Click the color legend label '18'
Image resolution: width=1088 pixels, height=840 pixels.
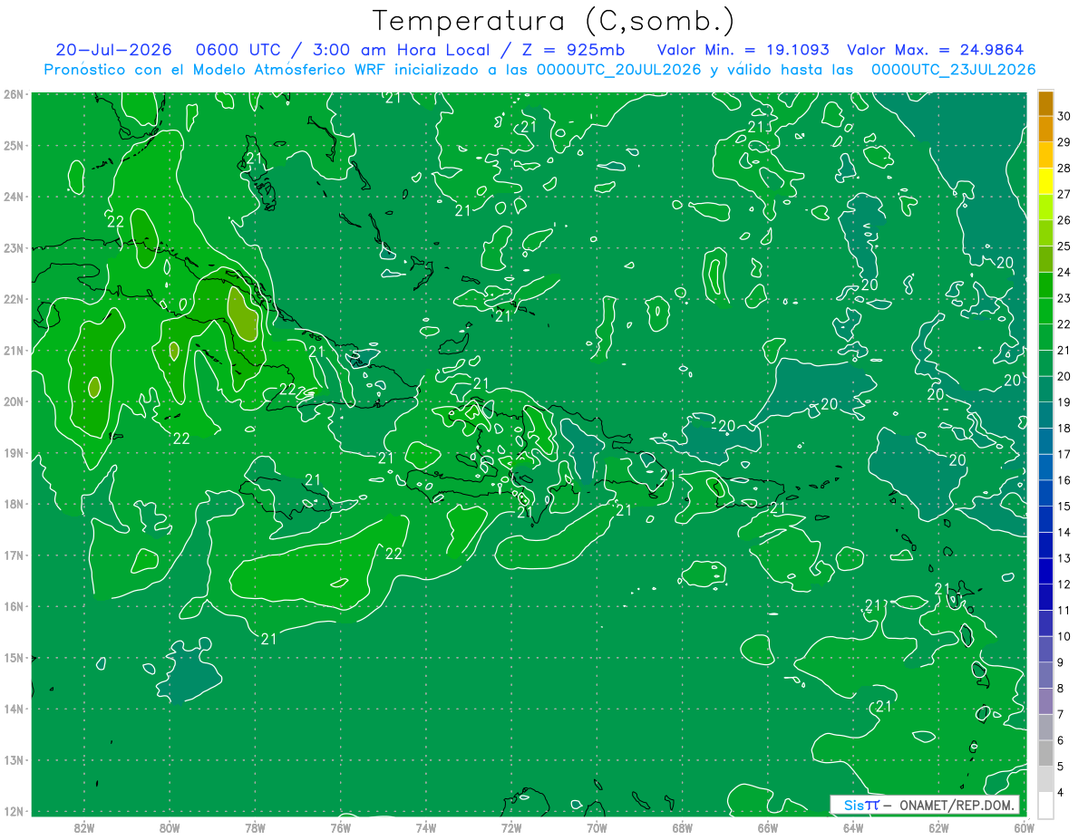[1064, 428]
